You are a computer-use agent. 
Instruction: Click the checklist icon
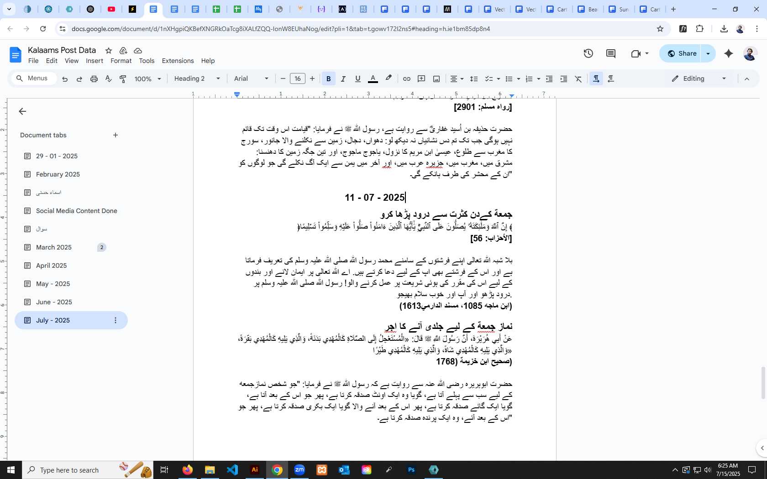489,79
